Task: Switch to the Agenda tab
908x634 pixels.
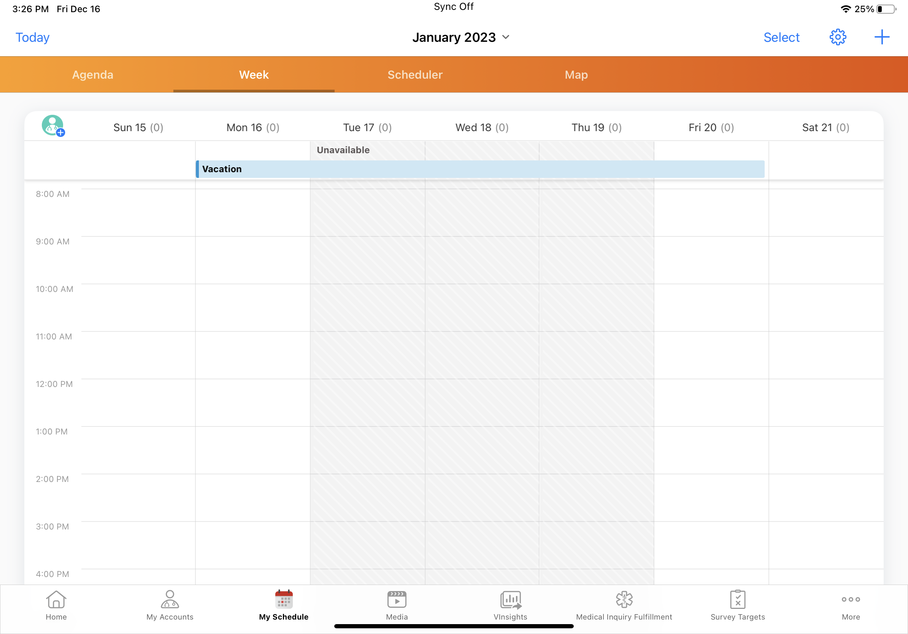Action: coord(92,75)
